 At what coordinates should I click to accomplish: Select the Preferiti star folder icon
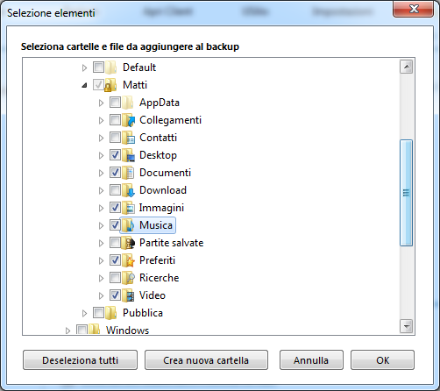[x=128, y=260]
